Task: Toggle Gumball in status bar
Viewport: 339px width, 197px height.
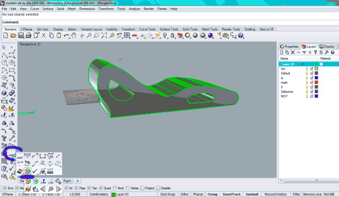Action: coord(252,194)
